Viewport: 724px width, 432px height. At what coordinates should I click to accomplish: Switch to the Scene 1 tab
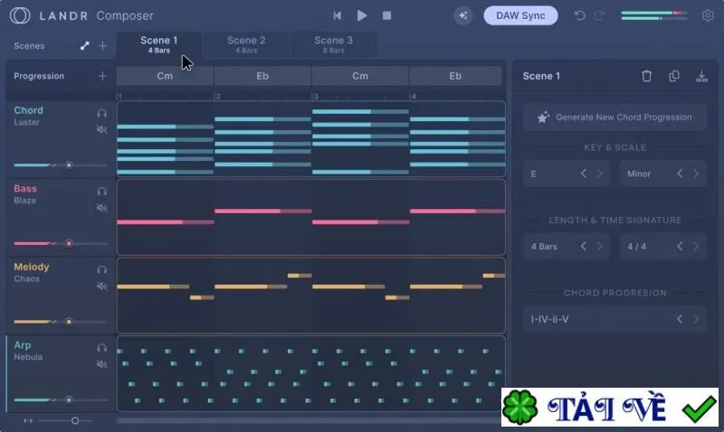[159, 44]
